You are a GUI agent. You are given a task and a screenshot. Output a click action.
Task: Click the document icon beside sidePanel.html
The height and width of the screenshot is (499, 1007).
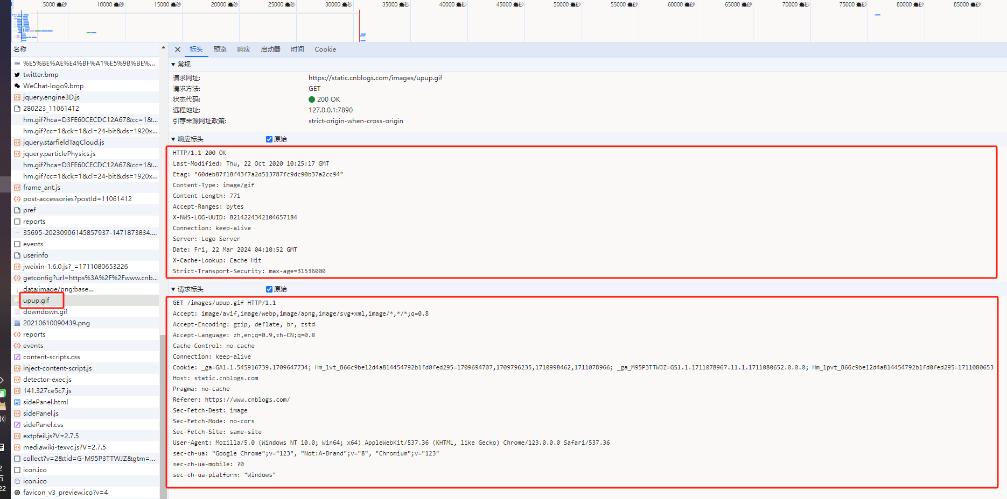click(x=17, y=402)
